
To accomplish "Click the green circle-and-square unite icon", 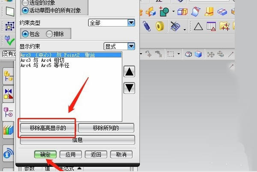I will [x=164, y=12].
